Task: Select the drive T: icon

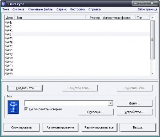Action: (x=7, y=66)
